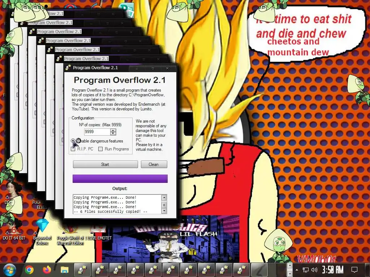The width and height of the screenshot is (370, 277).
Task: Click the Output log scrollbar thumb
Action: [164, 205]
